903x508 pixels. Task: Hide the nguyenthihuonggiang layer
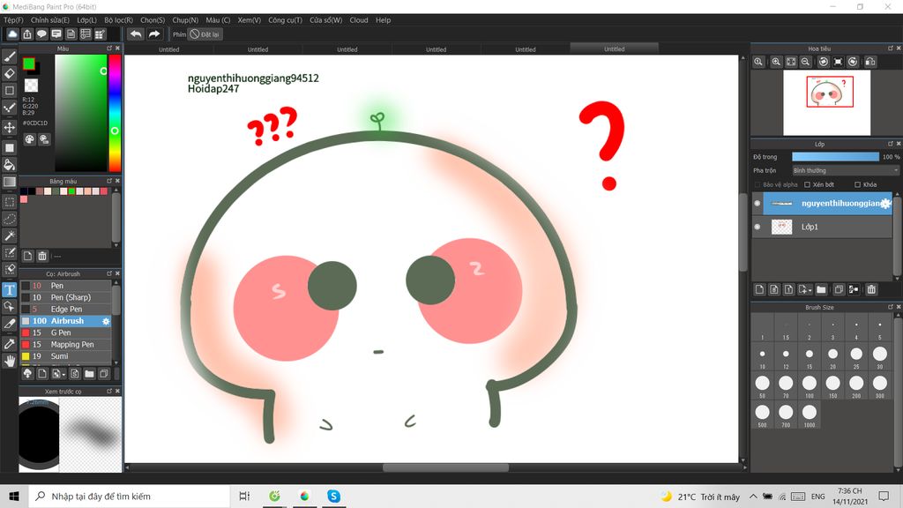(757, 204)
